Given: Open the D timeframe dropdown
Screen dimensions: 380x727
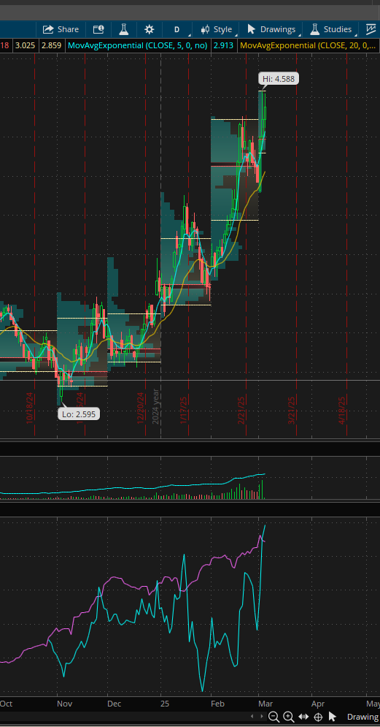Looking at the screenshot, I should pyautogui.click(x=177, y=29).
